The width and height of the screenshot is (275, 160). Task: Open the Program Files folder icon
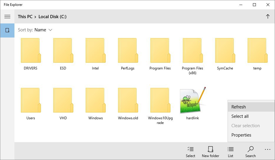(x=160, y=50)
